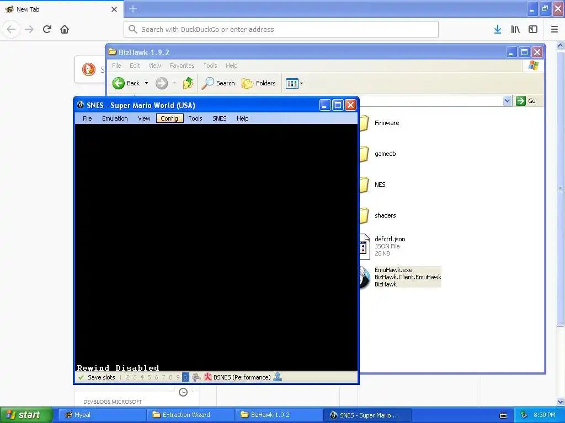The height and width of the screenshot is (423, 565).
Task: Open the Tools menu in the emulator
Action: [x=195, y=118]
